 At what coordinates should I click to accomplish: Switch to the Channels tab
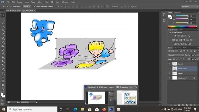(178, 48)
